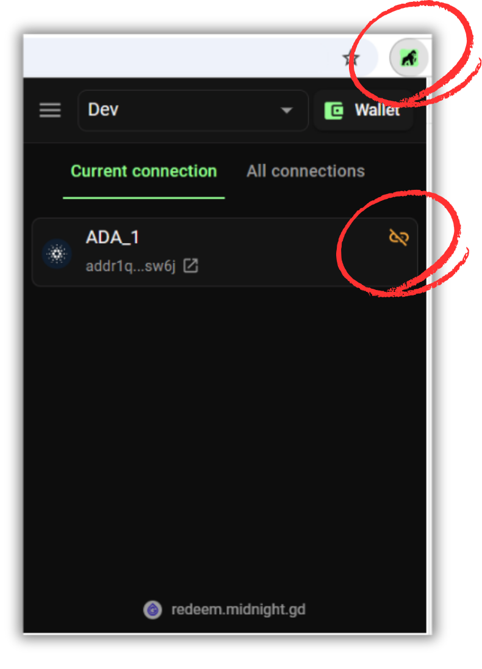The width and height of the screenshot is (482, 669).
Task: Switch to the All connections tab
Action: (x=306, y=171)
